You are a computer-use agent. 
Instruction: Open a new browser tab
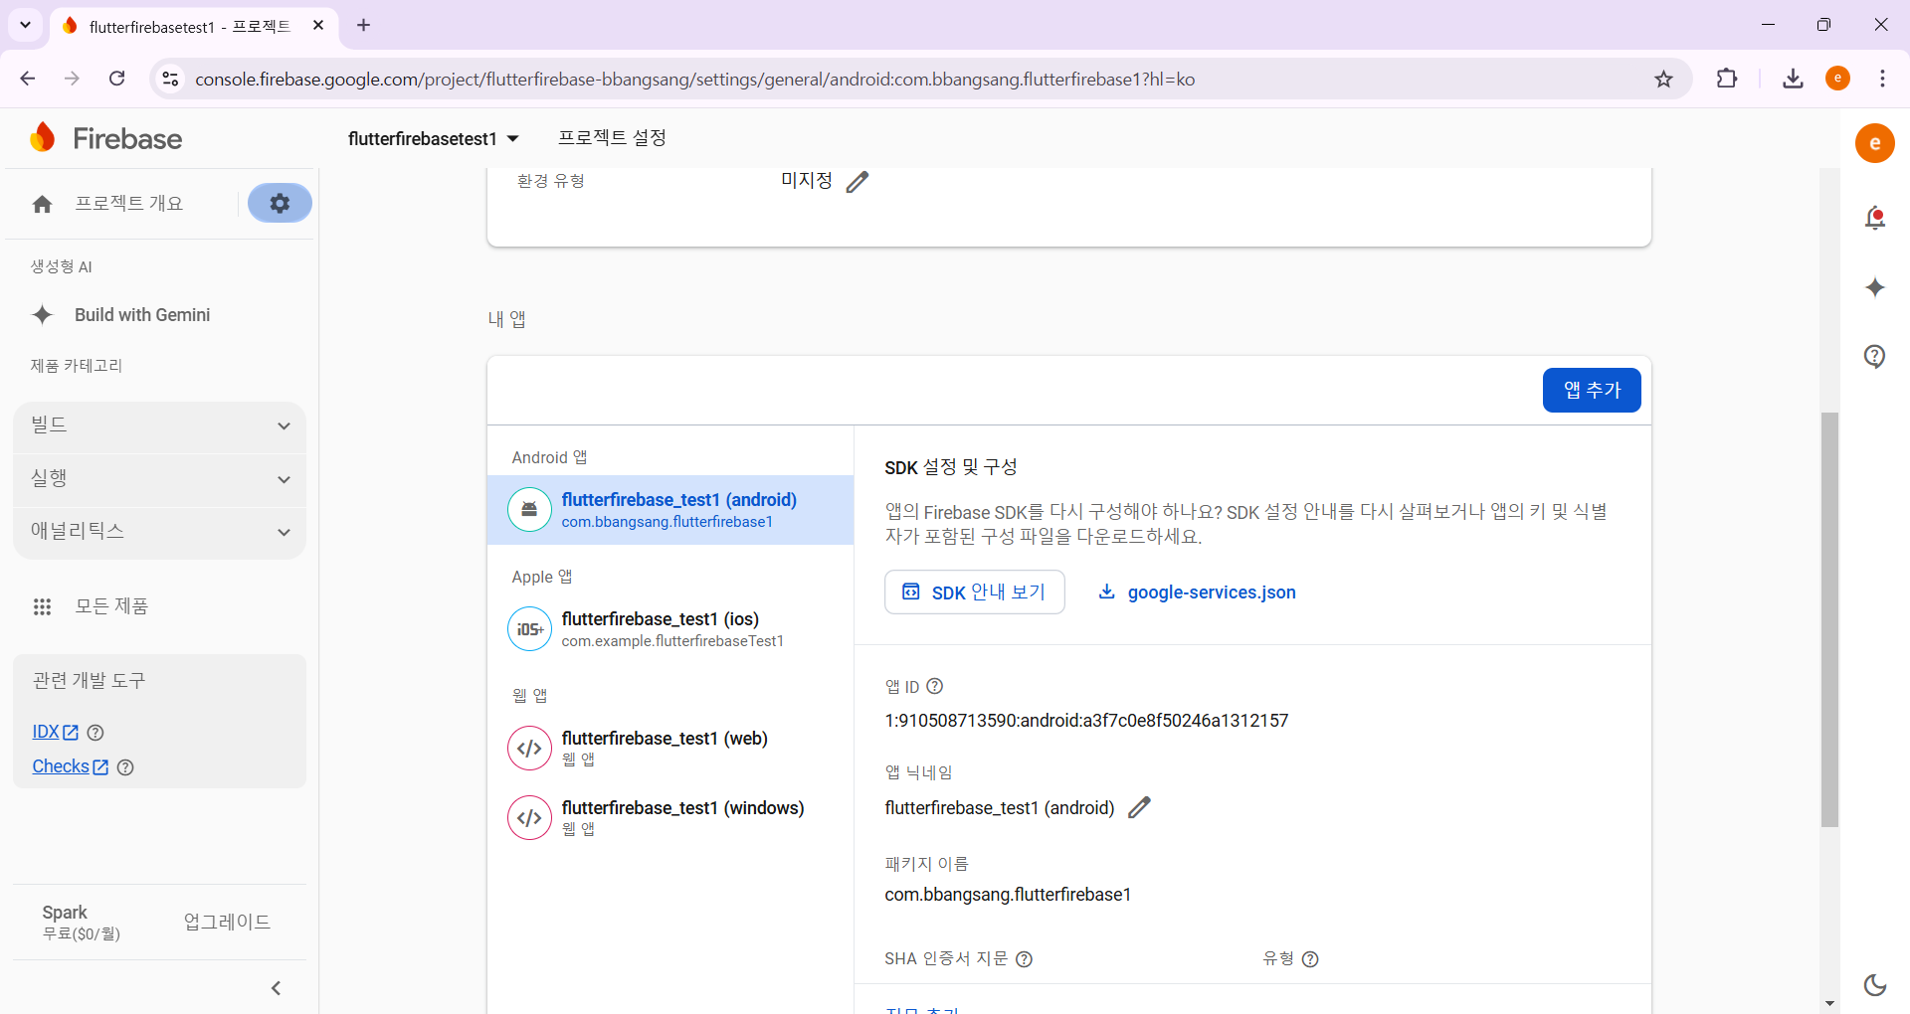point(364,25)
